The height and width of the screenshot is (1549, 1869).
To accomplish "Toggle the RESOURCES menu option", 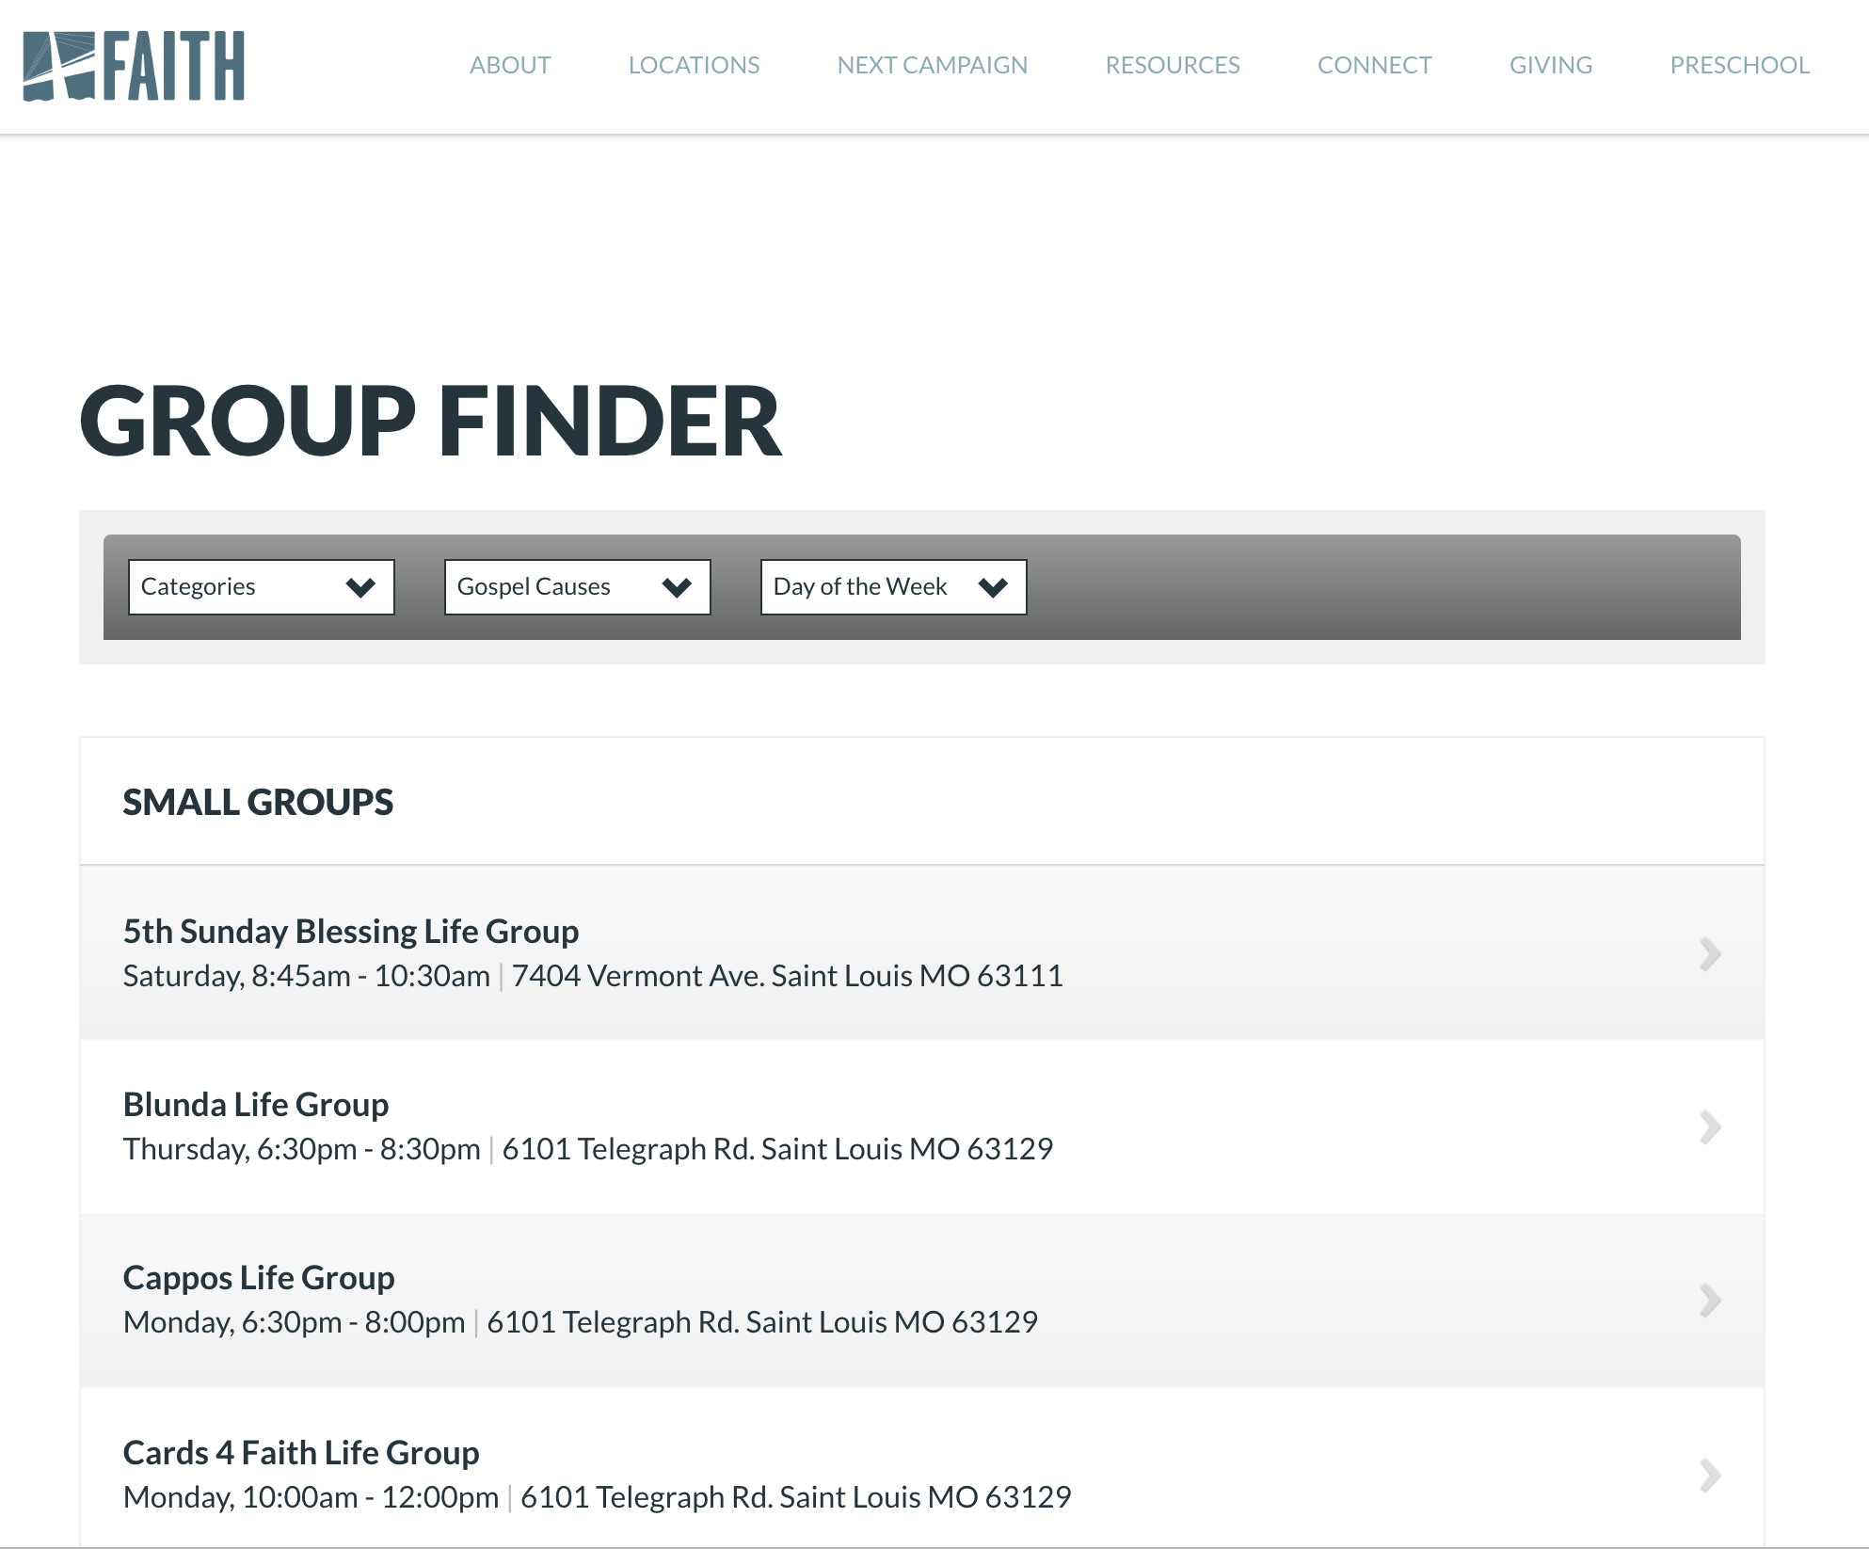I will (1172, 64).
